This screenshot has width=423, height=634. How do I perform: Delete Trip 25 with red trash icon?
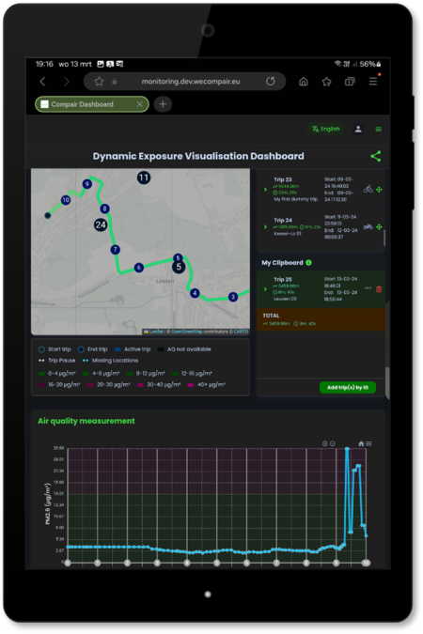[379, 289]
